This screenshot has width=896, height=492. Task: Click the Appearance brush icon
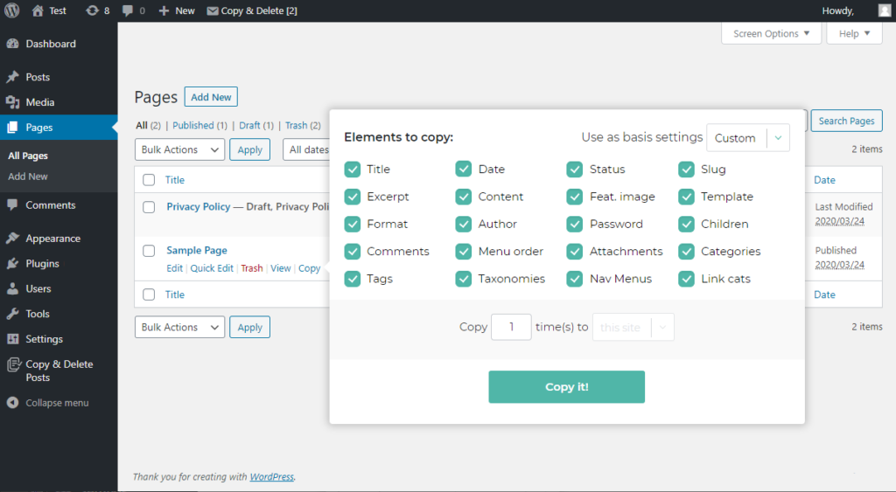pyautogui.click(x=12, y=239)
